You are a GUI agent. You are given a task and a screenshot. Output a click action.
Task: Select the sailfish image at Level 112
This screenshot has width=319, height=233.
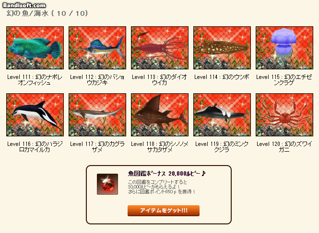point(97,48)
